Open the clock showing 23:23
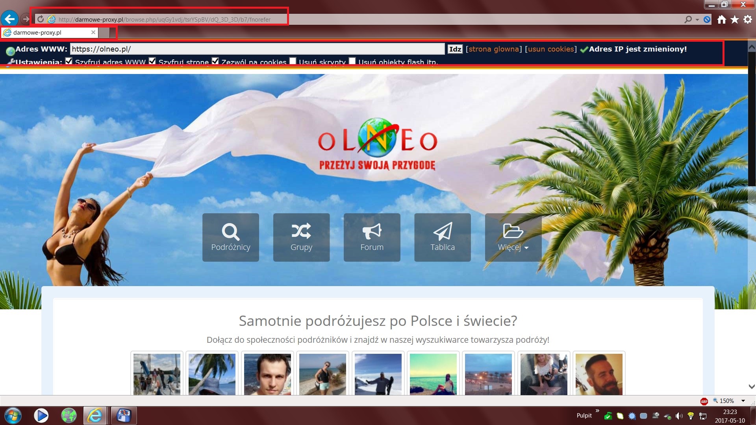 [730, 416]
